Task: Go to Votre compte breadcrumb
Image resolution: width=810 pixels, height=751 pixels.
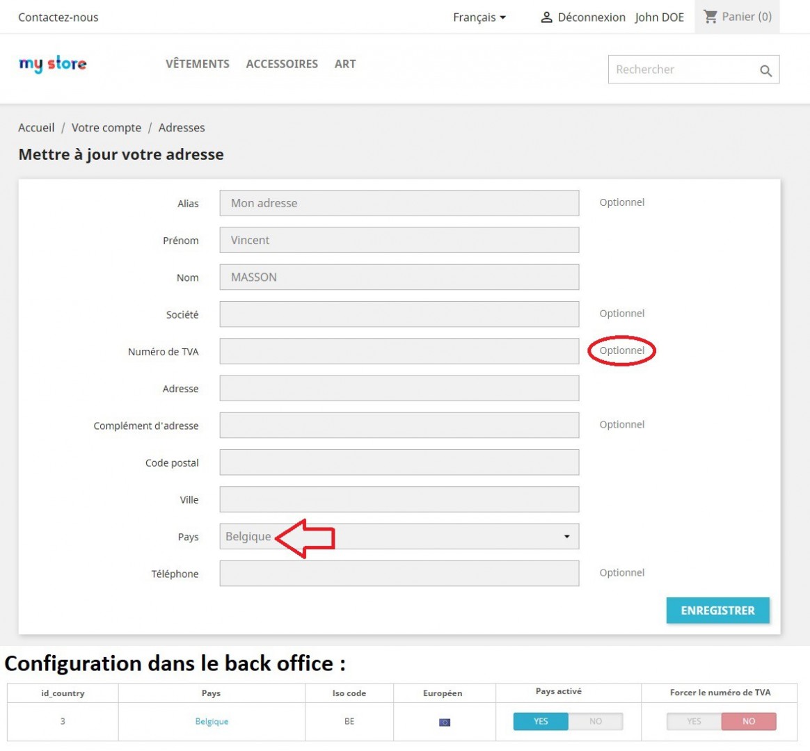Action: tap(106, 128)
